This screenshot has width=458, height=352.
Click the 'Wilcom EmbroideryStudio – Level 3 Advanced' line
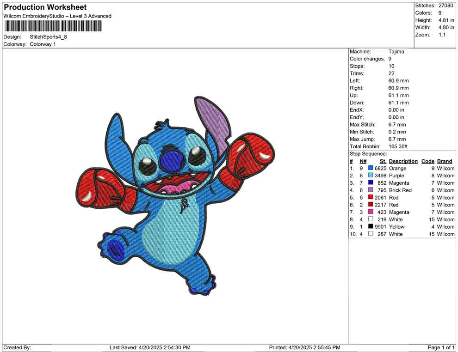click(57, 16)
